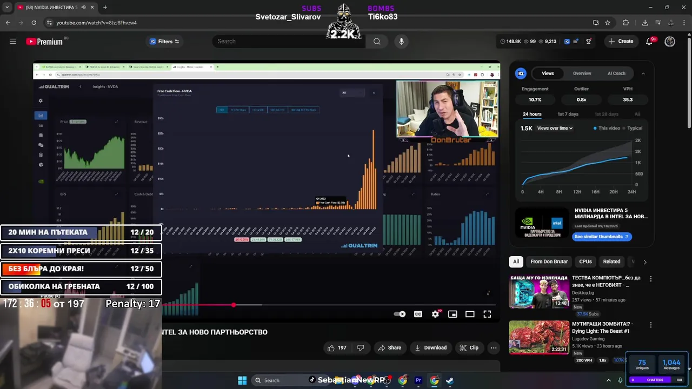Click the Create button

click(621, 42)
